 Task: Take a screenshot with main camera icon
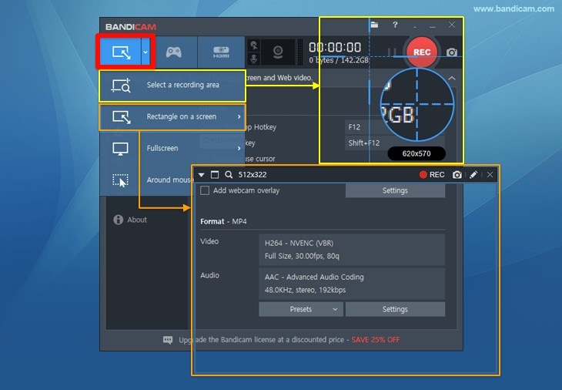(452, 52)
